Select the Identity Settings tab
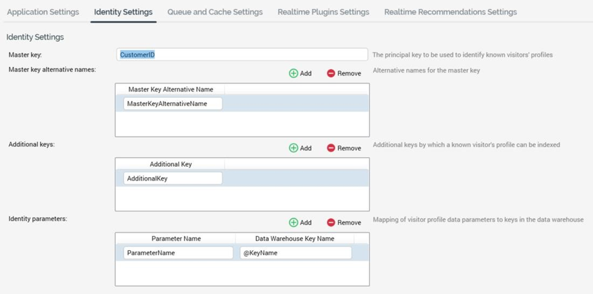Image resolution: width=593 pixels, height=294 pixels. point(123,12)
